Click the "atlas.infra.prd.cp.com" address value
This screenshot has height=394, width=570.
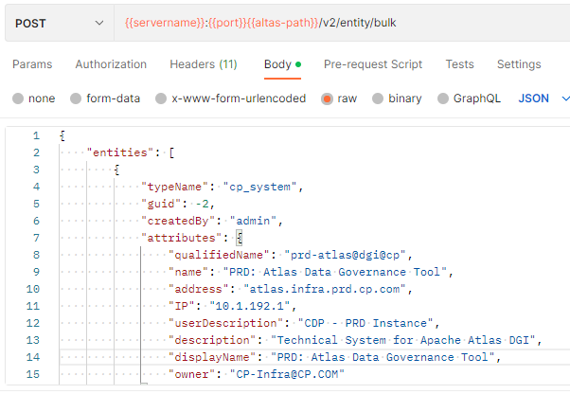coord(324,289)
